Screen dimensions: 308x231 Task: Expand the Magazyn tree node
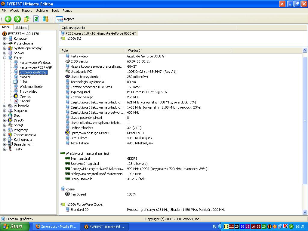tap(5, 111)
